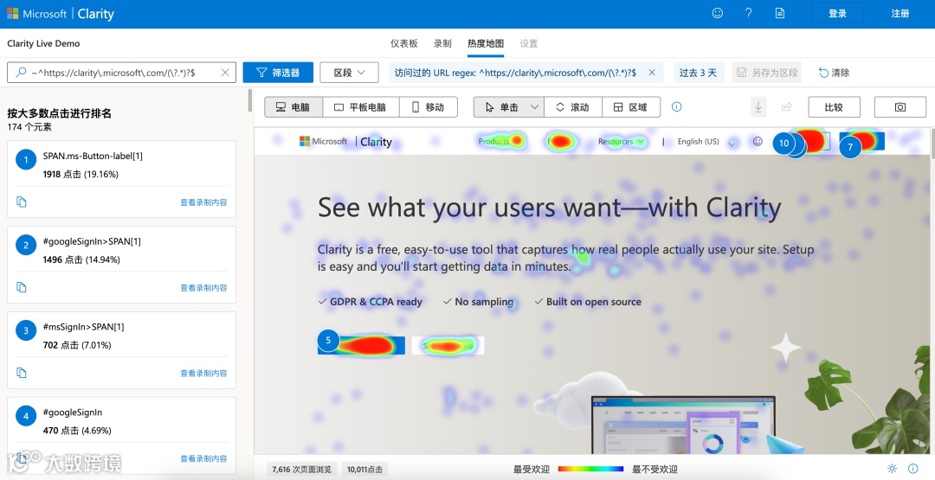Click the Microsoft Clarity logo in header
Screen dimensions: 935x480
61,14
